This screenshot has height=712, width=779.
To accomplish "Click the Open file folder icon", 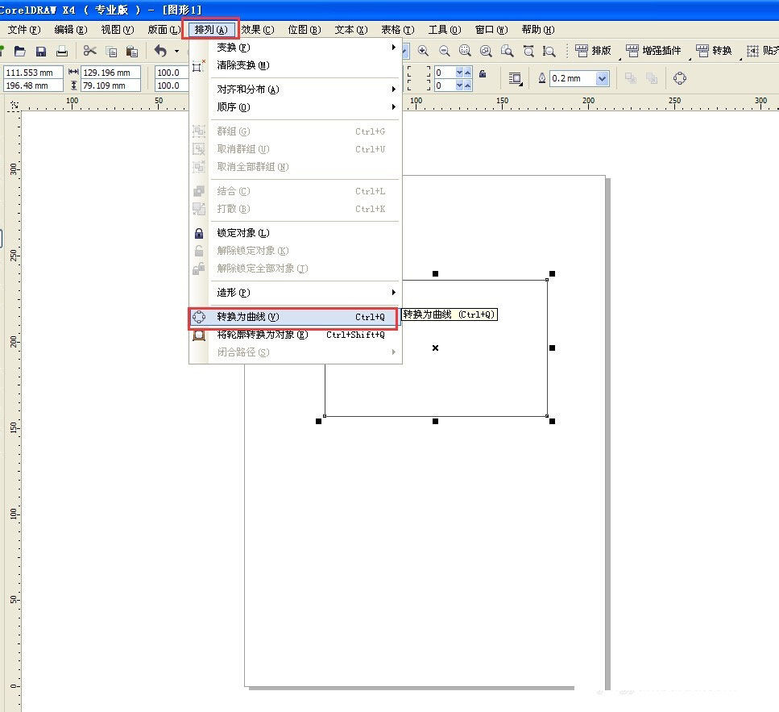I will click(19, 50).
